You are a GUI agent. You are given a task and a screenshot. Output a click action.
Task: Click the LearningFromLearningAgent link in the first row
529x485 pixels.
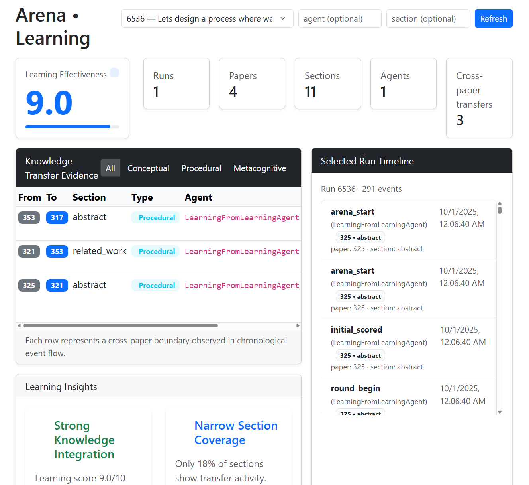(242, 217)
